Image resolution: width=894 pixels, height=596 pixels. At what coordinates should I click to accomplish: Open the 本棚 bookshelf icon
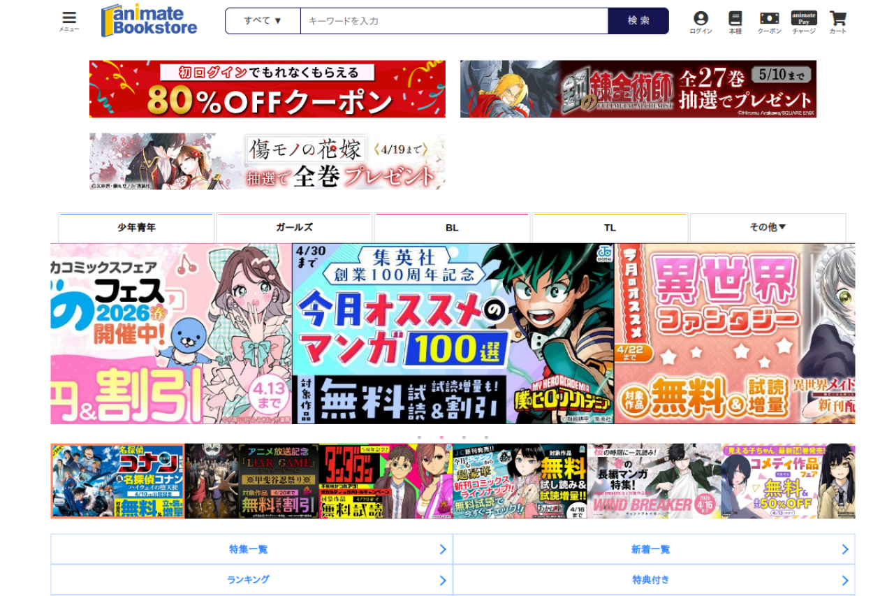coord(735,22)
